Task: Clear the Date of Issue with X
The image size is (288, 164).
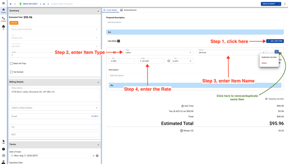Action: (x=93, y=155)
